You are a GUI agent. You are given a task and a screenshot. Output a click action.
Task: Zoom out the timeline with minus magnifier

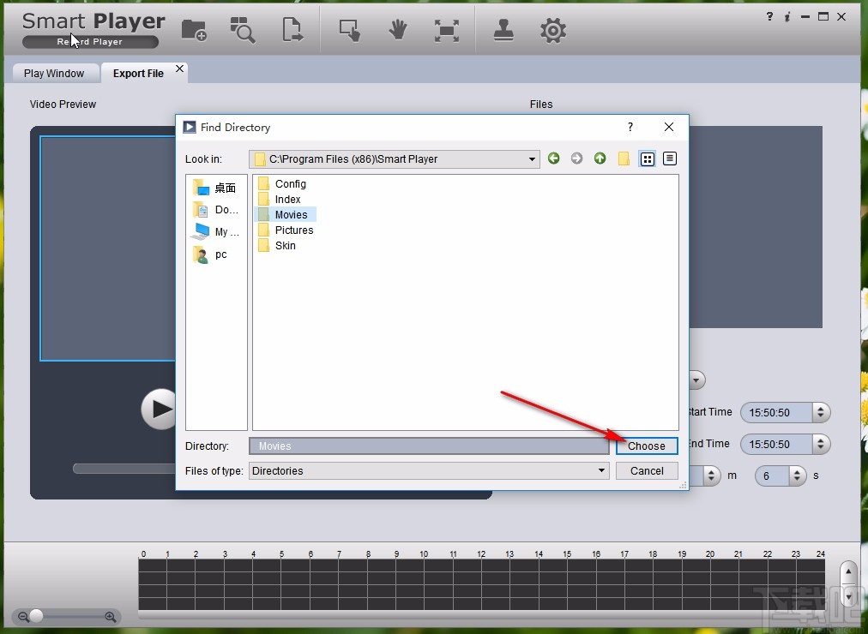[23, 616]
